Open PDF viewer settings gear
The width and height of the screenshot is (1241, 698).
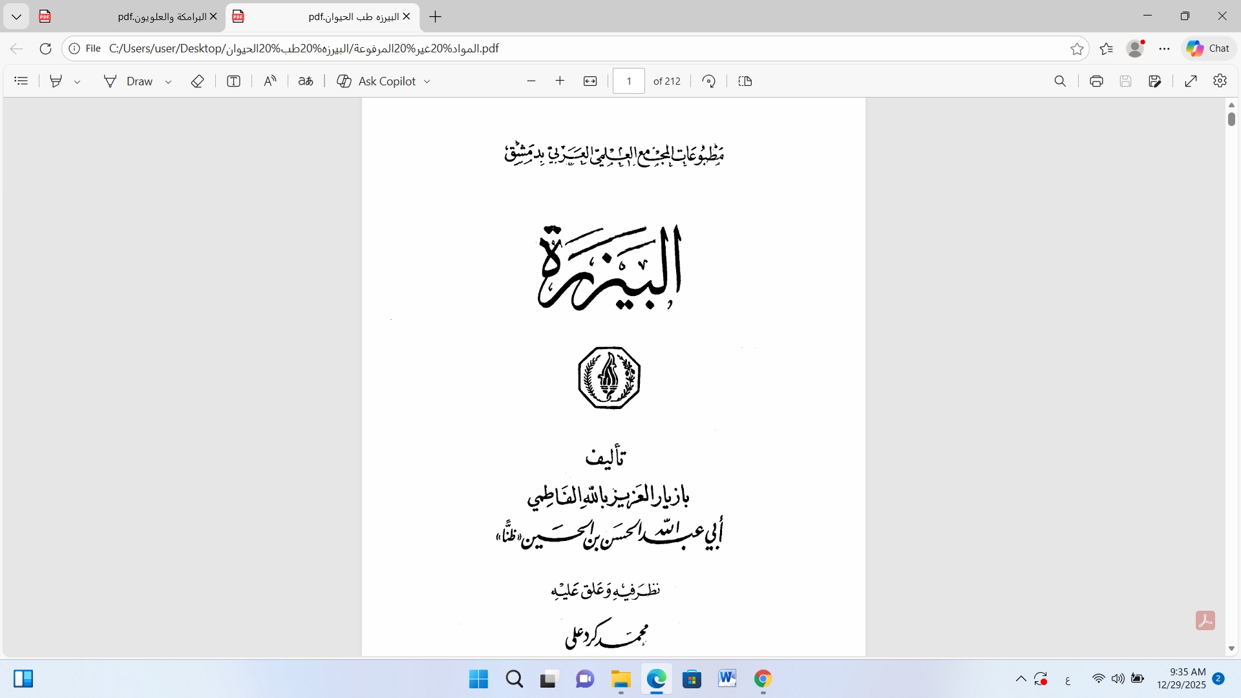point(1220,81)
